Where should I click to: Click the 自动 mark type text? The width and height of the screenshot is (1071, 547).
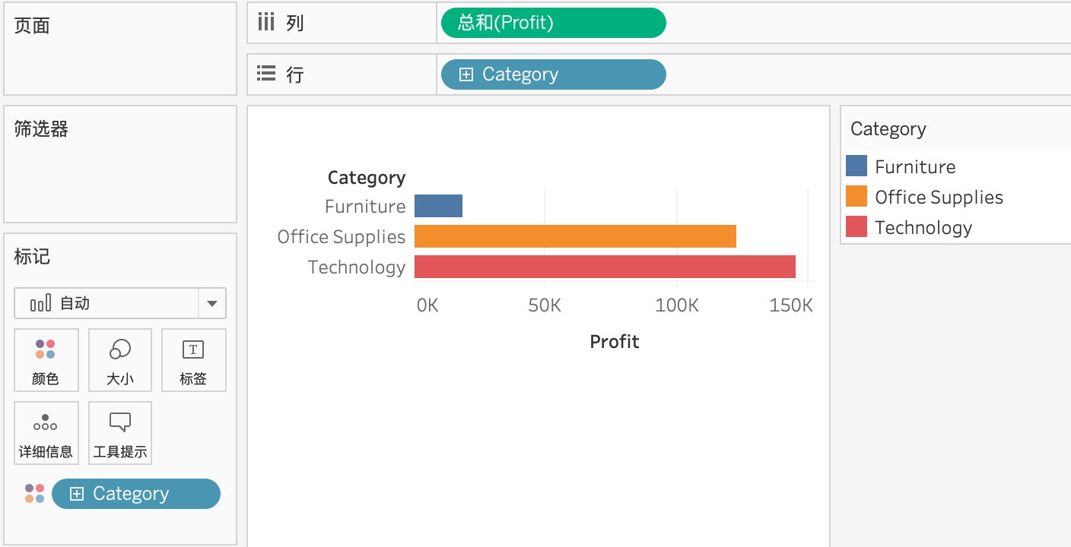tap(75, 304)
